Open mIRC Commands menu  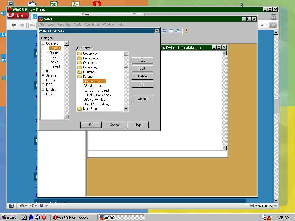click(92, 24)
